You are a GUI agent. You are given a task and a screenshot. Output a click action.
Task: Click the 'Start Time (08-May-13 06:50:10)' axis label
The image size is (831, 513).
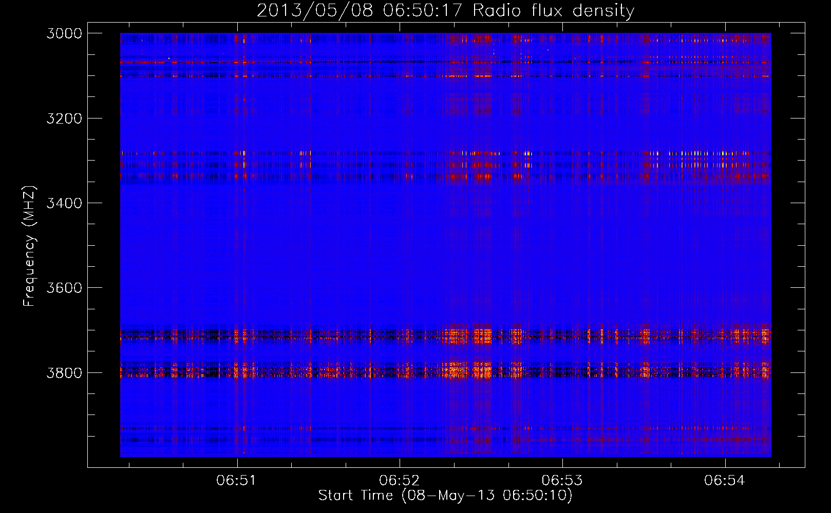[445, 496]
